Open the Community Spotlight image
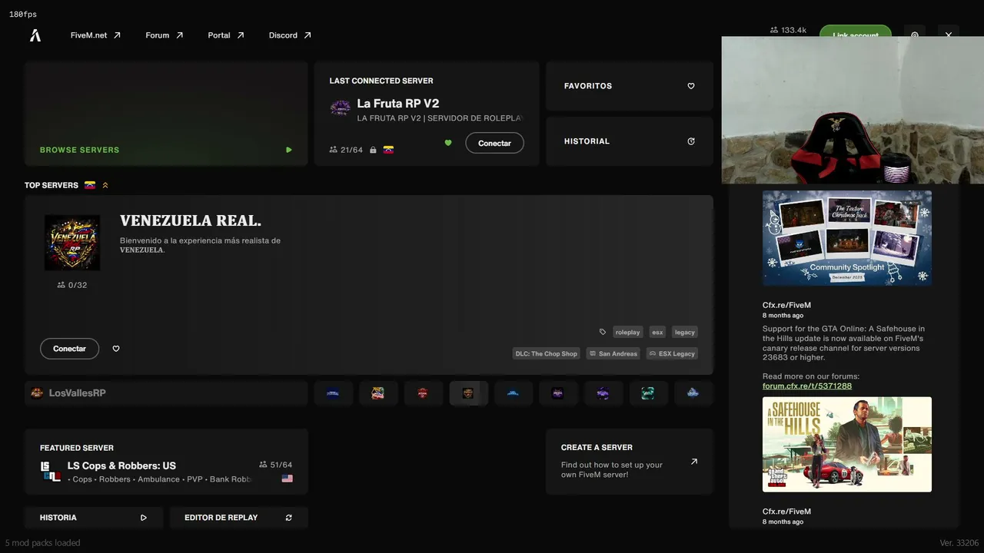Image resolution: width=984 pixels, height=553 pixels. 847,238
